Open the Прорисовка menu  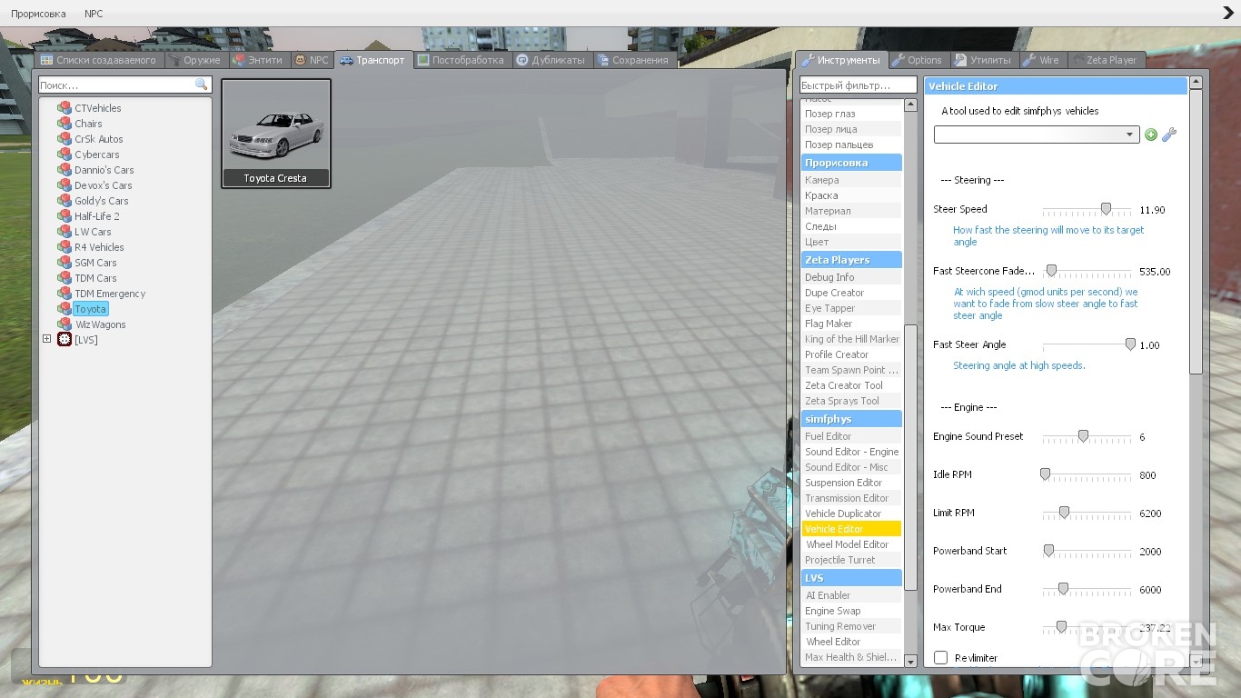point(38,14)
